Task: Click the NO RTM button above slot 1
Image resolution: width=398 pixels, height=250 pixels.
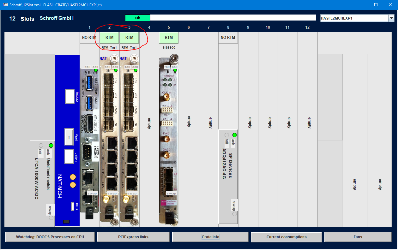Action: coord(89,38)
